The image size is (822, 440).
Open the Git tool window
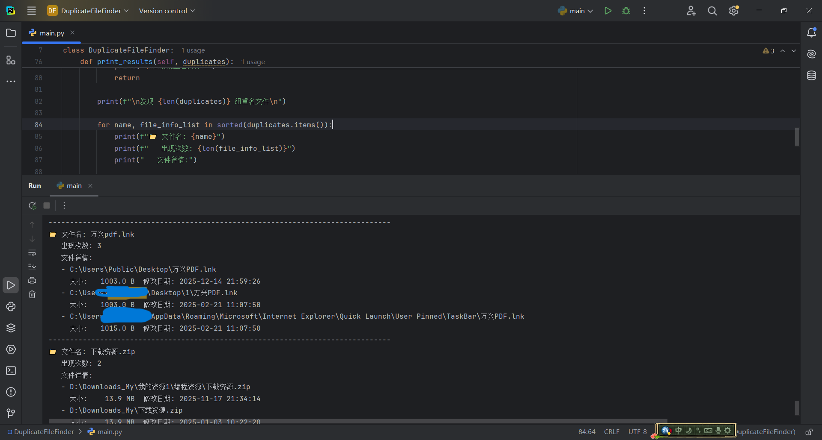pos(11,413)
